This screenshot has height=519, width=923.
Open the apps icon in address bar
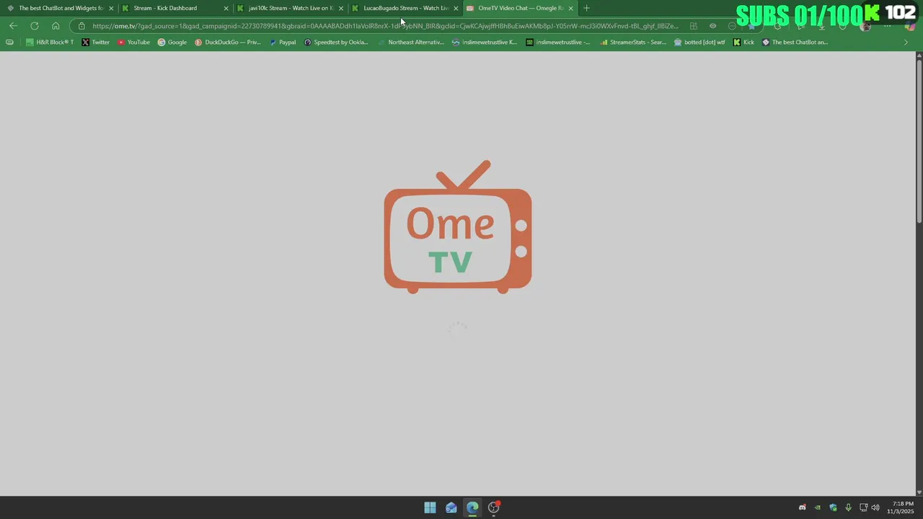pos(694,26)
